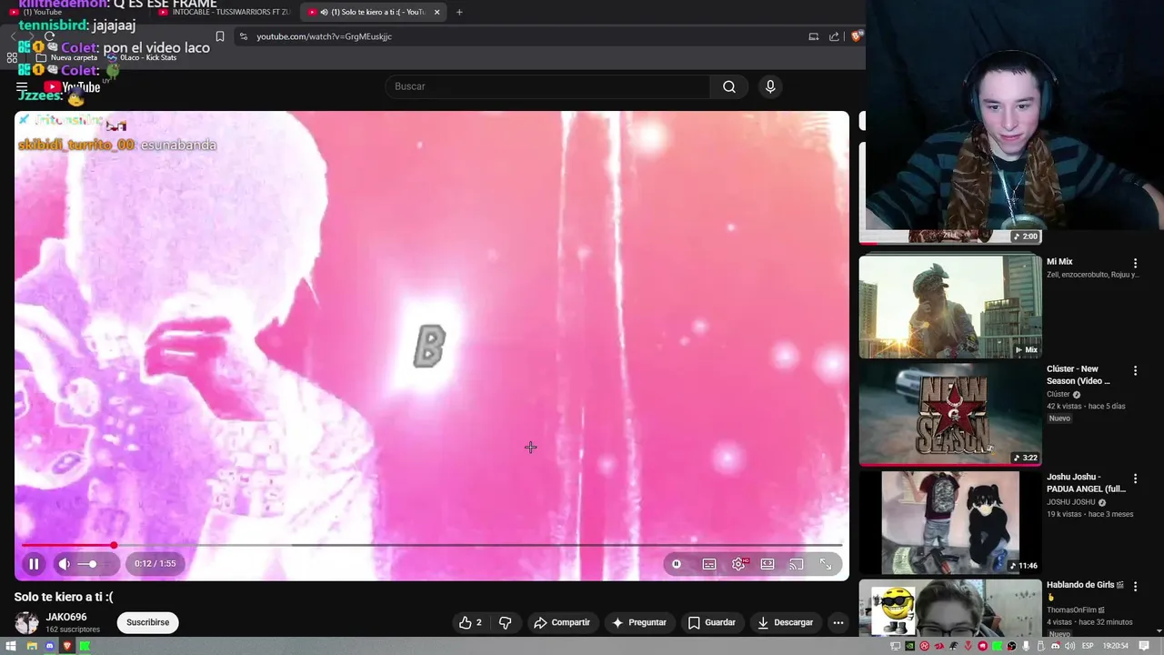
Task: Open the ESP language indicator
Action: click(1088, 646)
